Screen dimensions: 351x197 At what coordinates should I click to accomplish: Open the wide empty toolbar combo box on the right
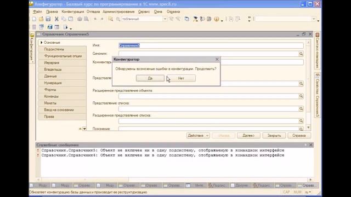285,19
